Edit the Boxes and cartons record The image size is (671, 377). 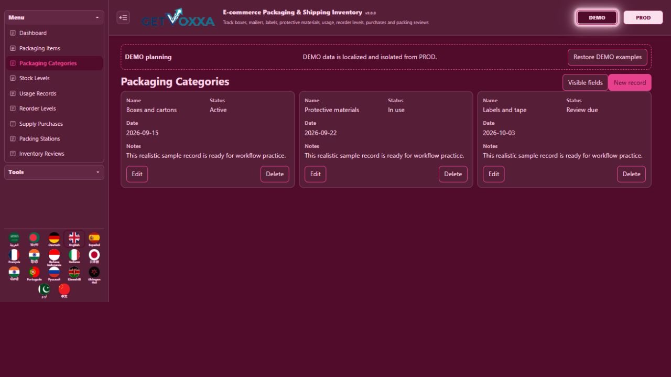click(137, 174)
